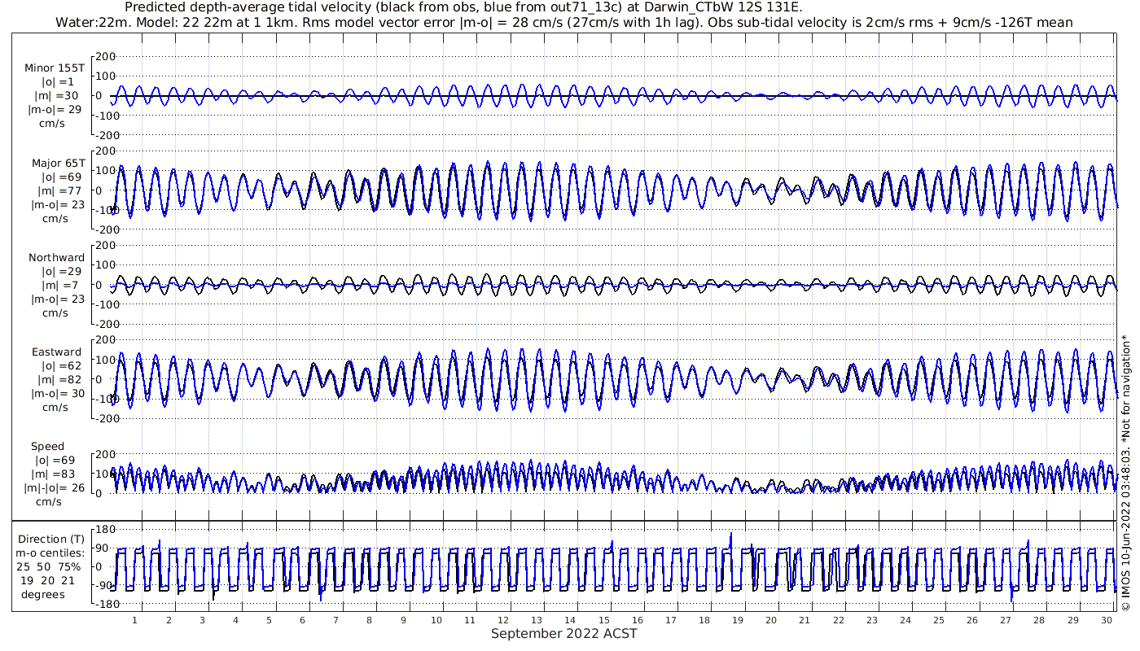This screenshot has width=1140, height=651.
Task: Click x-axis day tick '15'
Action: (x=603, y=620)
